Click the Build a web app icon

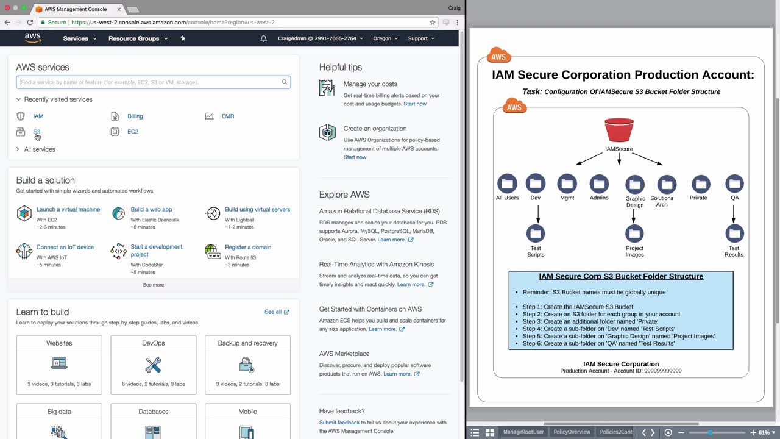118,213
